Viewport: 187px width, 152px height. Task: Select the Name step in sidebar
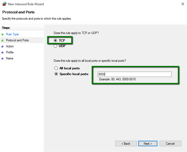click(x=9, y=58)
